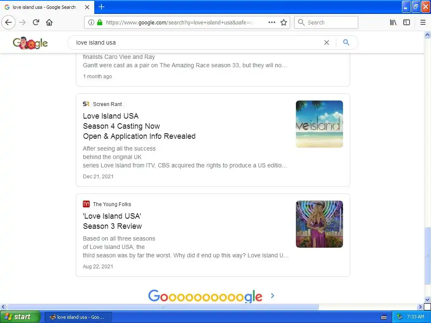Screen dimensions: 431x323
Task: Clear the Google search query with X
Action: 327,42
